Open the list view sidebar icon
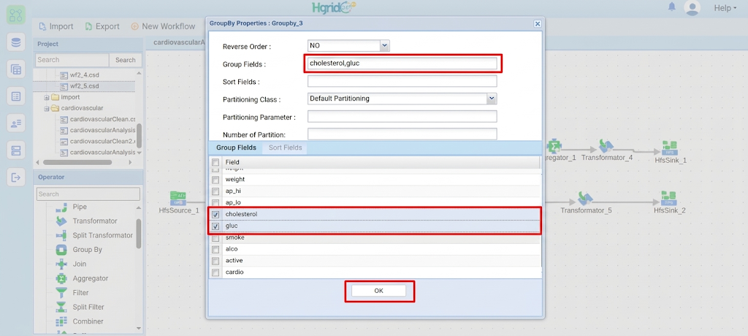748x336 pixels. pyautogui.click(x=16, y=96)
